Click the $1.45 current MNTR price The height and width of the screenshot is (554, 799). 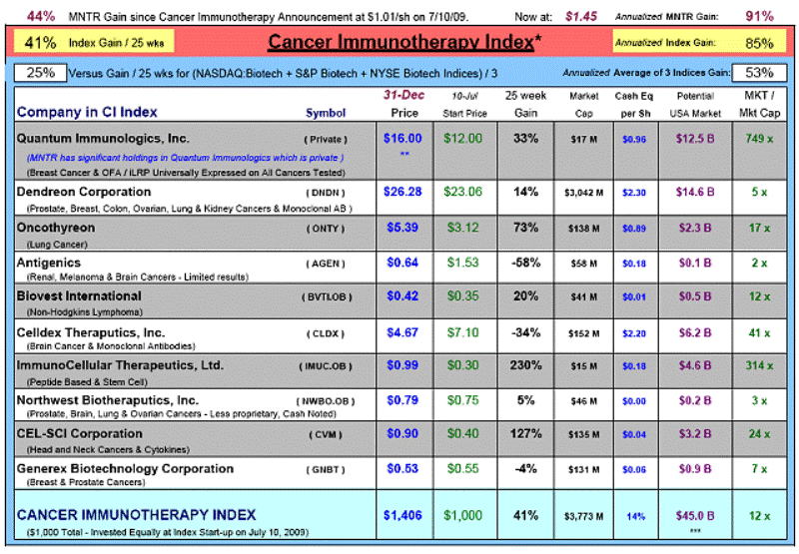pyautogui.click(x=581, y=16)
